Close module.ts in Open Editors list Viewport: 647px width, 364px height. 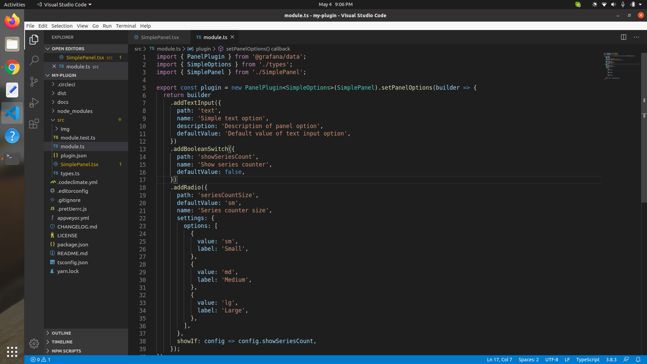coord(54,66)
